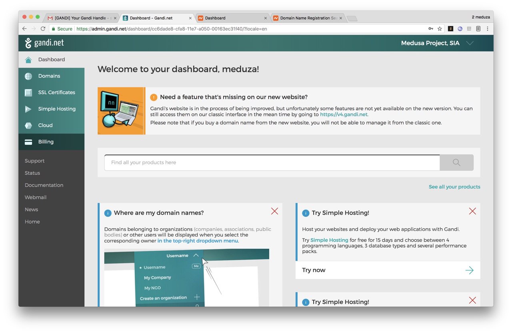This screenshot has height=333, width=512.
Task: Open the Support link in sidebar
Action: (34, 161)
